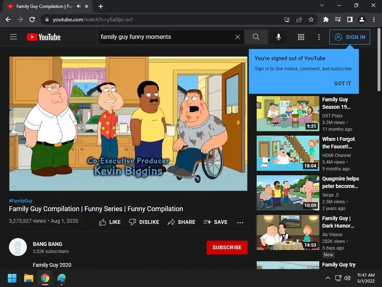Save the video to a playlist
This screenshot has width=382, height=287.
pyautogui.click(x=216, y=222)
